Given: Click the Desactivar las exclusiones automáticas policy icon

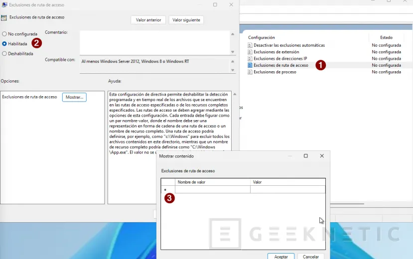Looking at the screenshot, I should click(250, 45).
